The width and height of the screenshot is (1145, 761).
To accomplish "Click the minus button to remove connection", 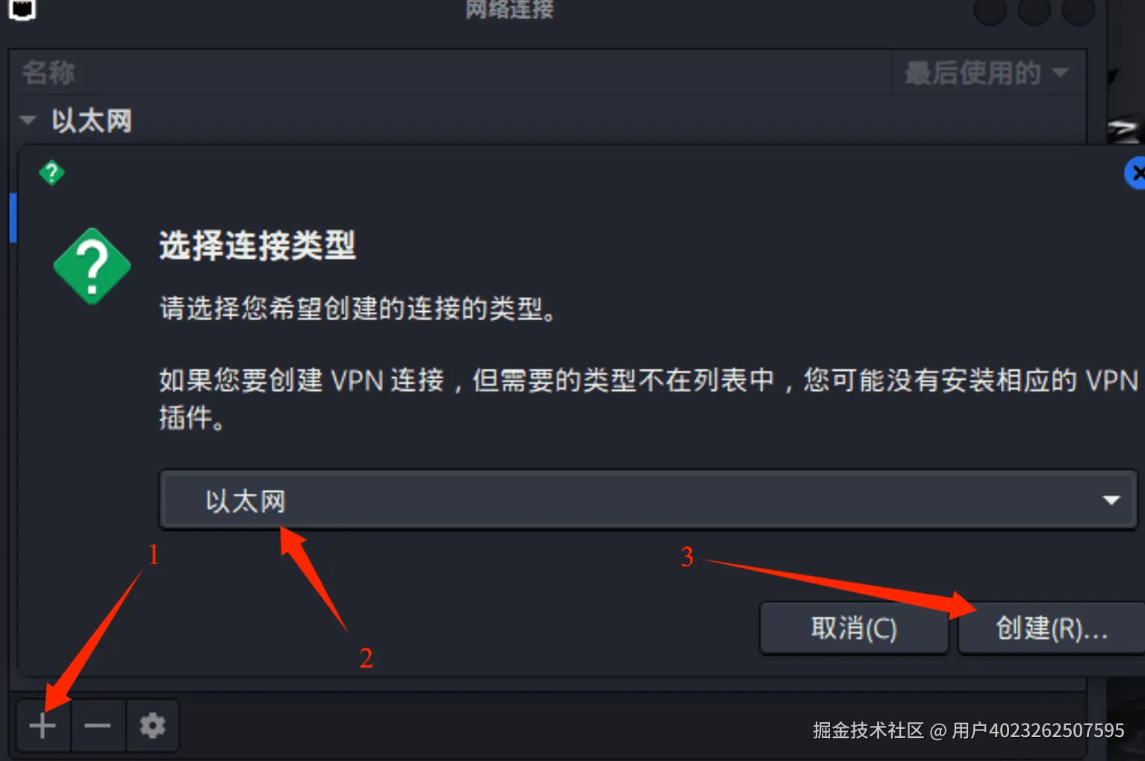I will [98, 725].
